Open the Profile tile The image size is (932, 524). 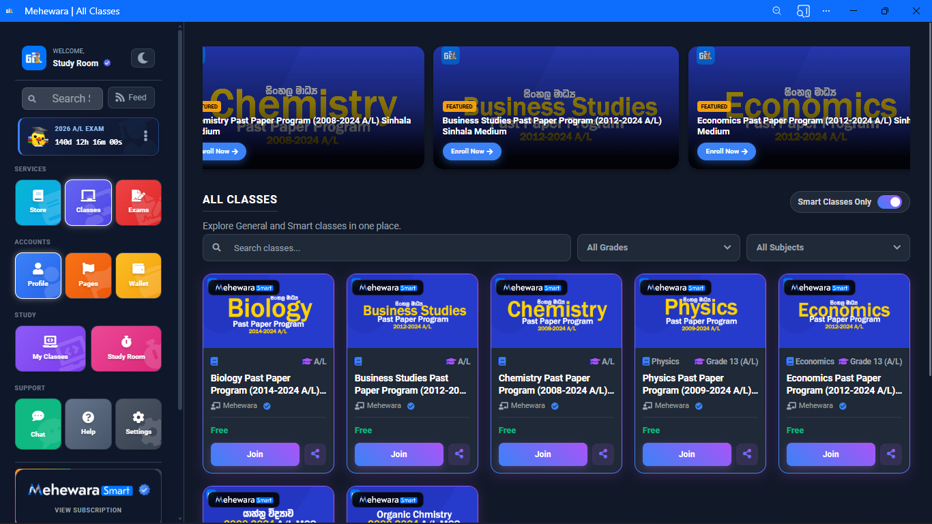point(38,276)
